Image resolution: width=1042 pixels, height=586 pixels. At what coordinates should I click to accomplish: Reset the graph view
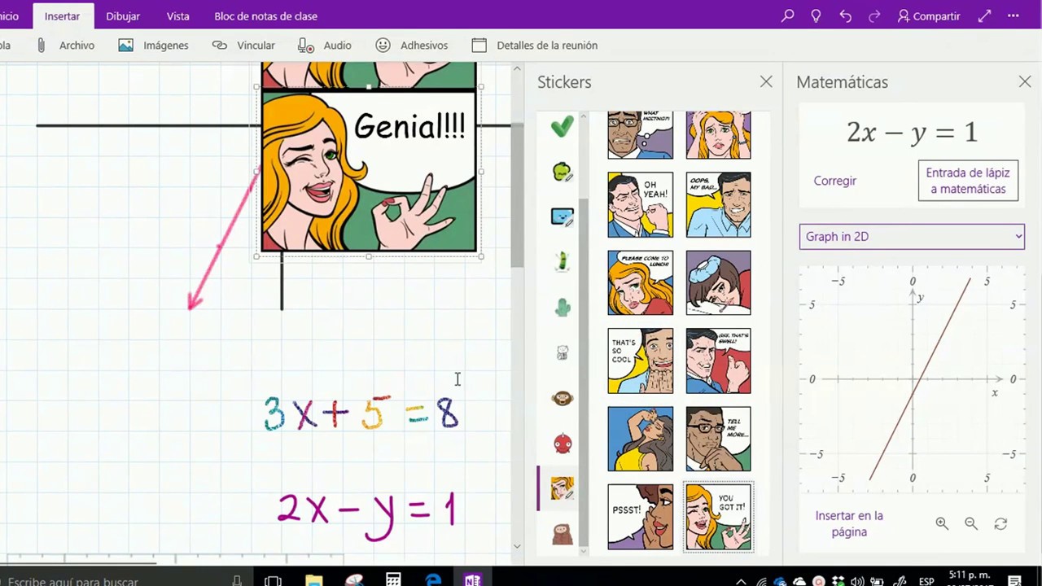[x=1000, y=524]
